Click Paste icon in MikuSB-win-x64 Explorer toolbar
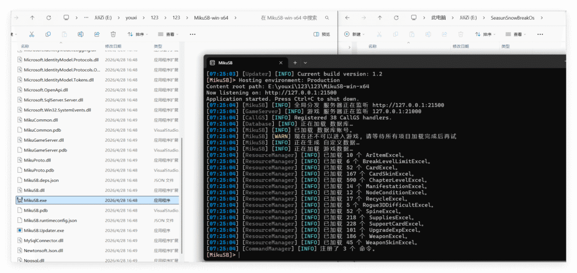Viewport: 577px width, 273px height. point(64,34)
